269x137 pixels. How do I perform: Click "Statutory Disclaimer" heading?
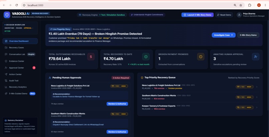pyautogui.click(x=15, y=120)
